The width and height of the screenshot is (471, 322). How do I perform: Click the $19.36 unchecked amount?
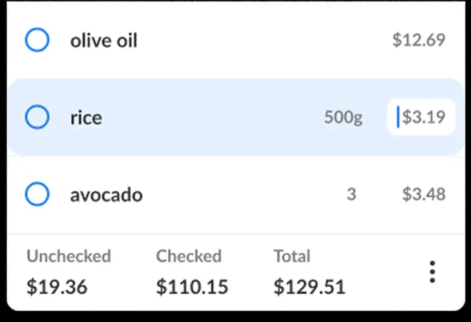point(57,287)
